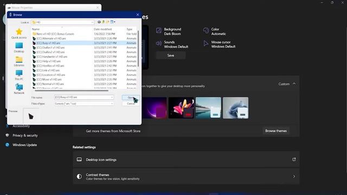Select This PC in the places bar
This screenshot has width=347, height=195.
point(19,75)
